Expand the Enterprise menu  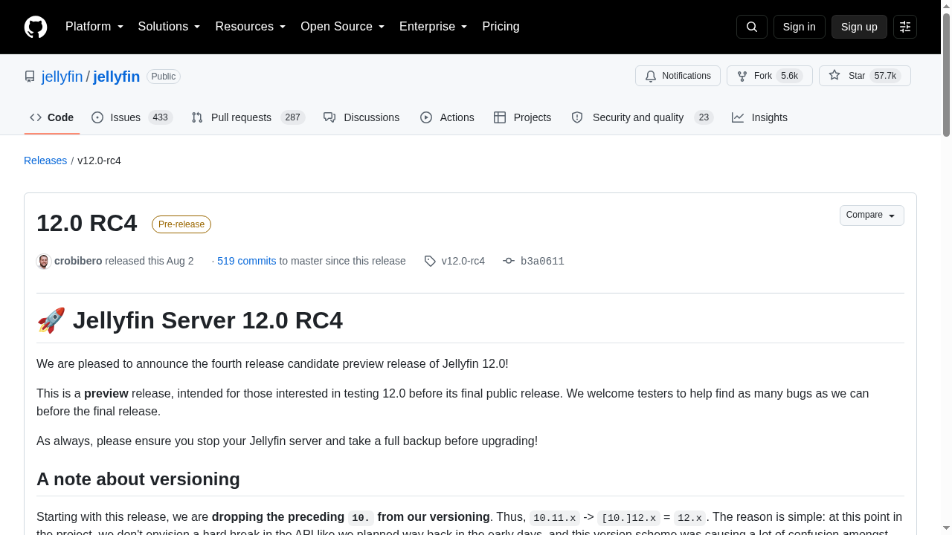tap(434, 27)
